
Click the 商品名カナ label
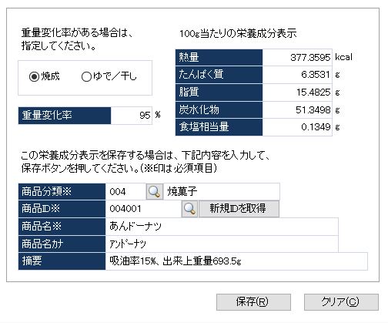click(62, 244)
